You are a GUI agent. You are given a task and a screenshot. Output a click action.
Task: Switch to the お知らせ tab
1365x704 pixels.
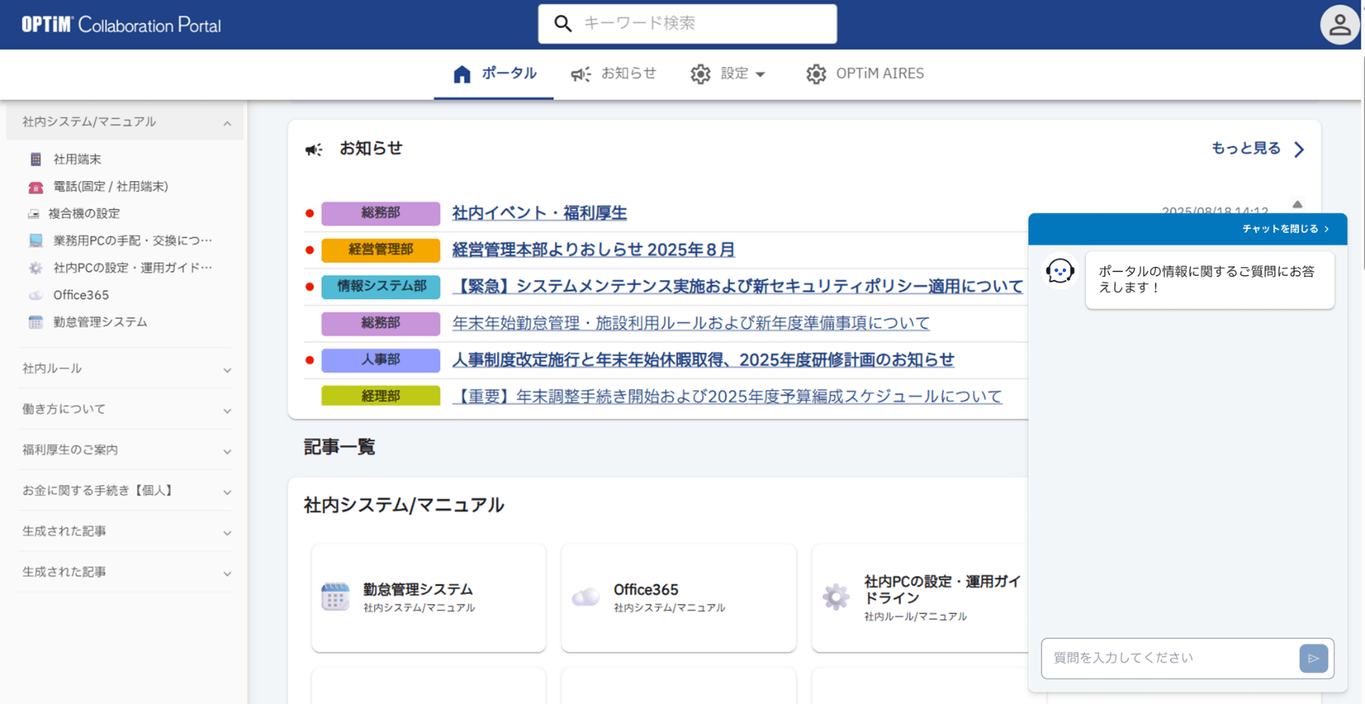613,74
